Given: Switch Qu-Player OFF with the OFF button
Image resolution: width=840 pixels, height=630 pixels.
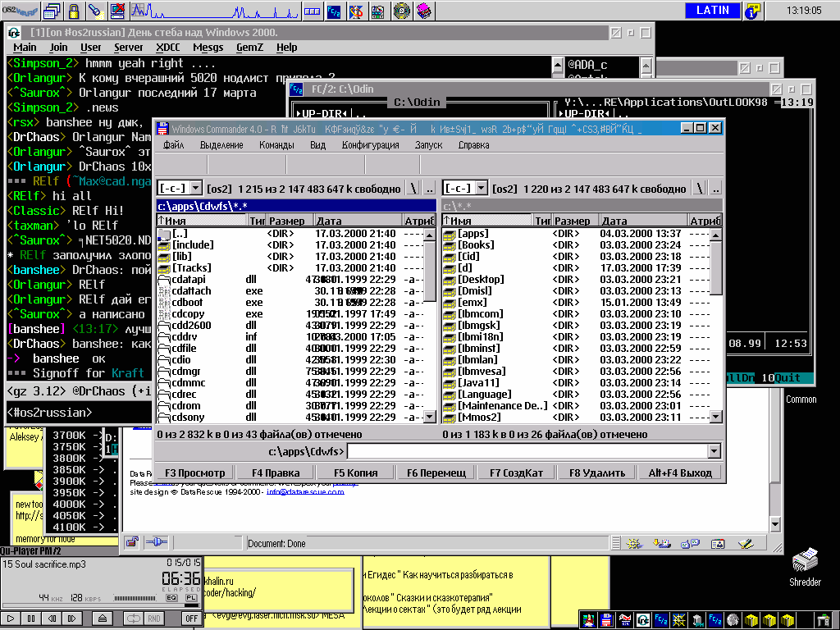Looking at the screenshot, I should pyautogui.click(x=191, y=619).
